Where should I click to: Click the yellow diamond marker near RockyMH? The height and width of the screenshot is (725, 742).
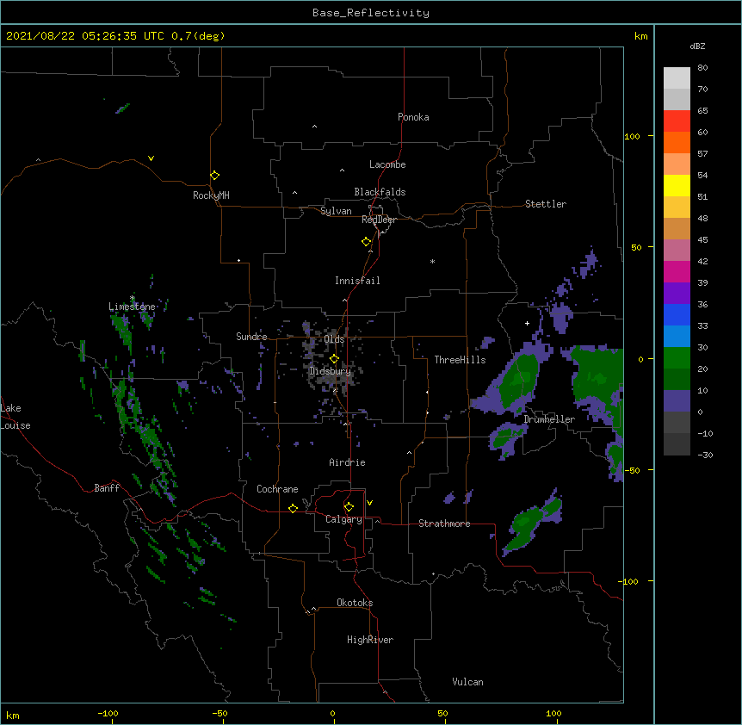(214, 176)
